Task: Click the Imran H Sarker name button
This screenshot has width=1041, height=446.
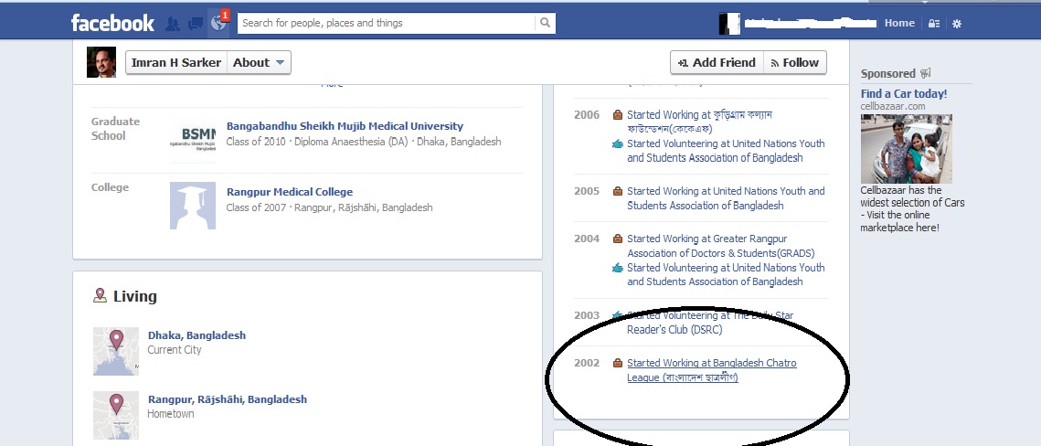Action: point(175,62)
